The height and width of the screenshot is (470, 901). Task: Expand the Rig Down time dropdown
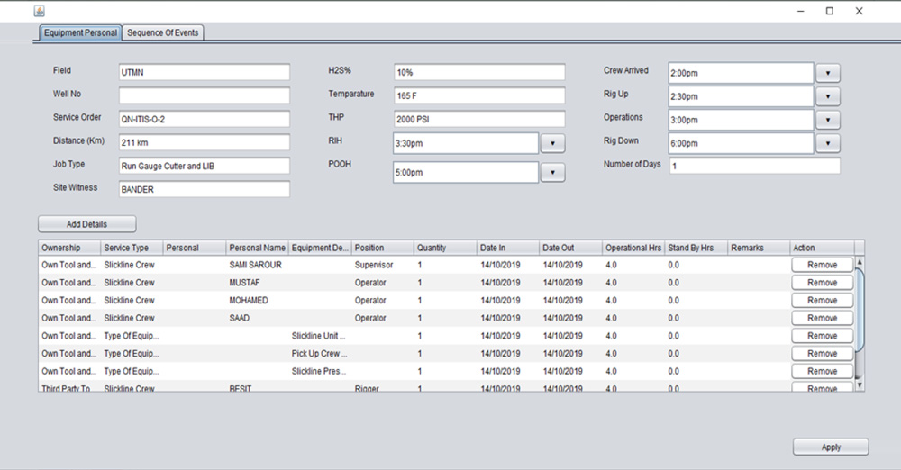click(827, 143)
